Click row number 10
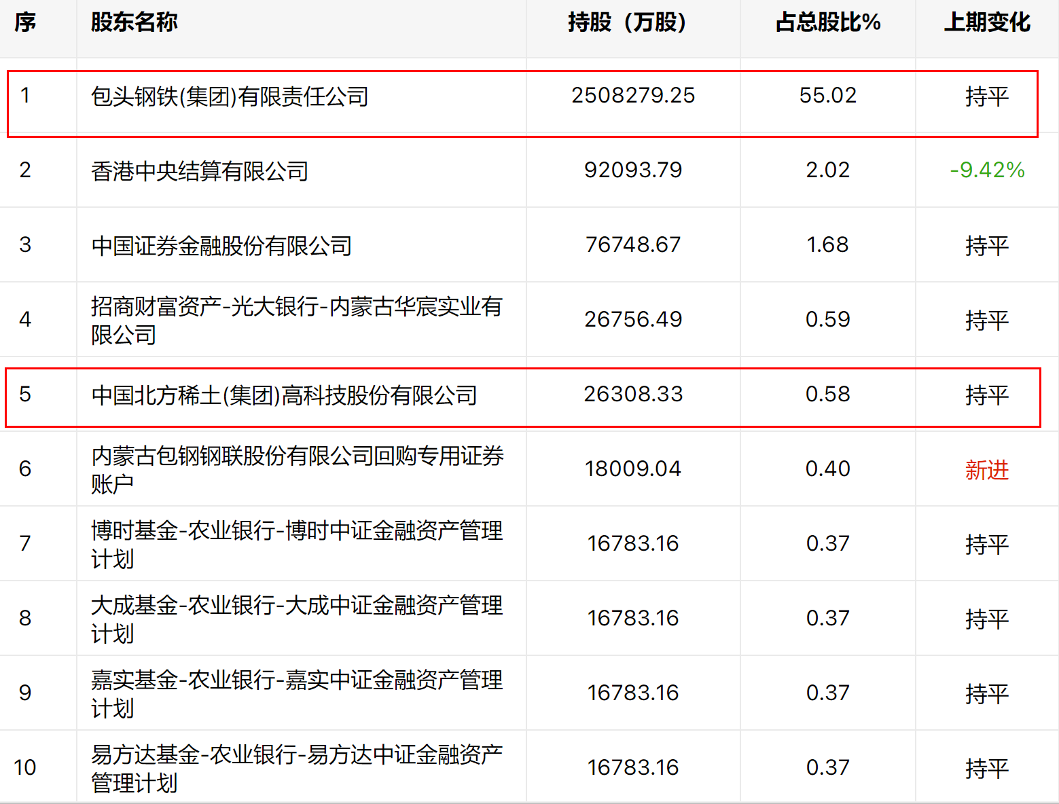The image size is (1059, 804). [x=25, y=767]
